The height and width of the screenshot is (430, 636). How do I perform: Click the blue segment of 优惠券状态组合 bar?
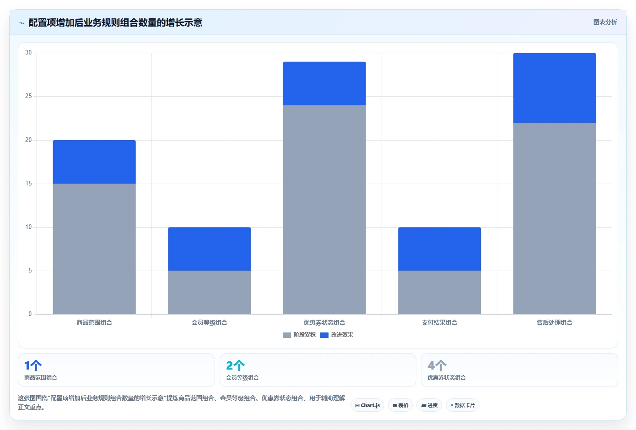(x=324, y=84)
